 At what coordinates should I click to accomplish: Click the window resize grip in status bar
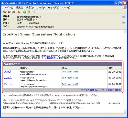pos(126,116)
